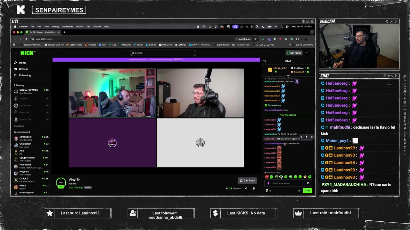Bookmark this page with the star icon

click(255, 39)
